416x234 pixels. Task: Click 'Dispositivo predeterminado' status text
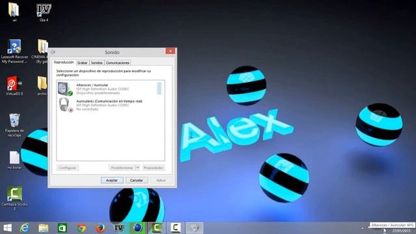point(98,93)
